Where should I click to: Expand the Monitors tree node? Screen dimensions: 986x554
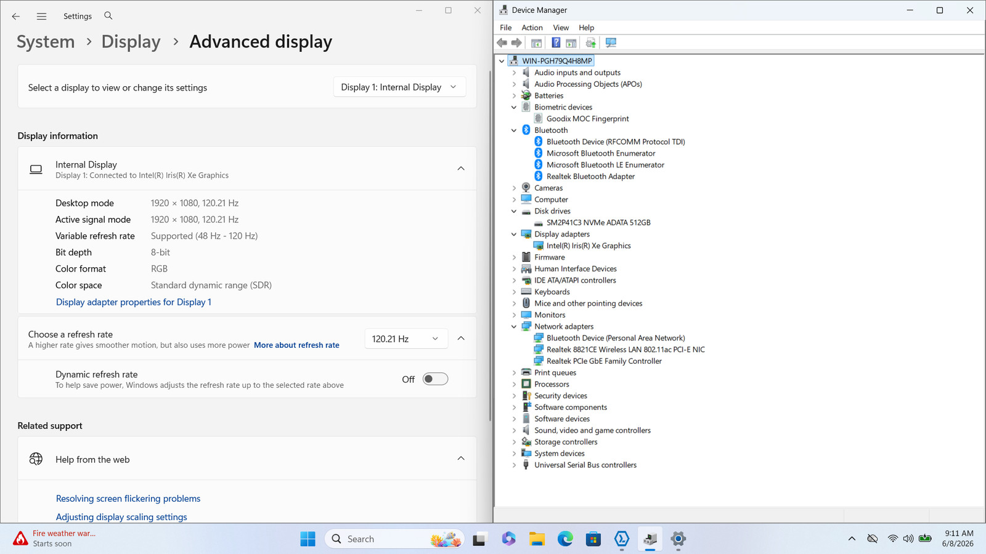click(x=514, y=315)
